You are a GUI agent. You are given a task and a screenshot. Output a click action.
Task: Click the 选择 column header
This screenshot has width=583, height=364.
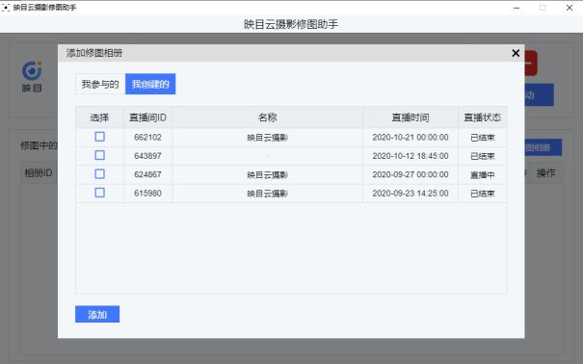[99, 117]
